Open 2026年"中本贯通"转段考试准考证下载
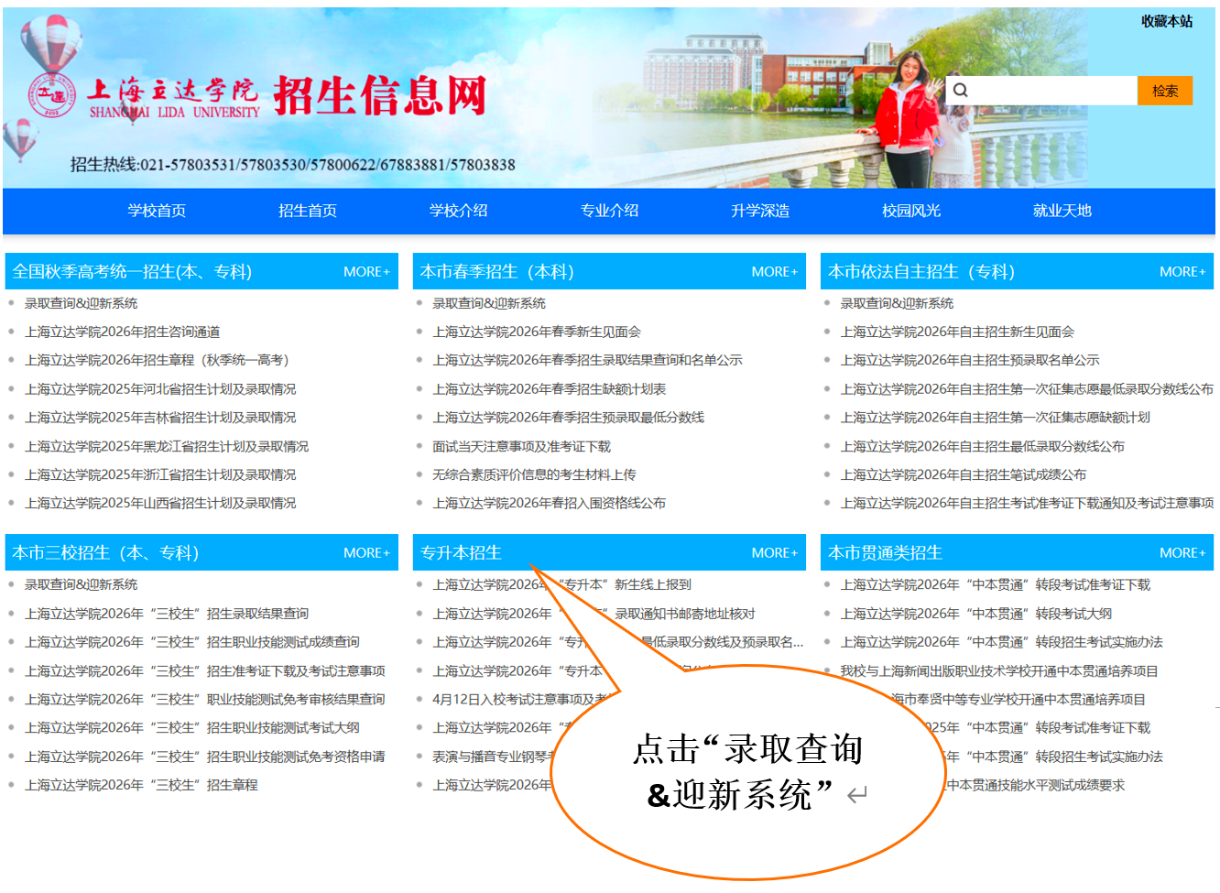 [x=996, y=584]
